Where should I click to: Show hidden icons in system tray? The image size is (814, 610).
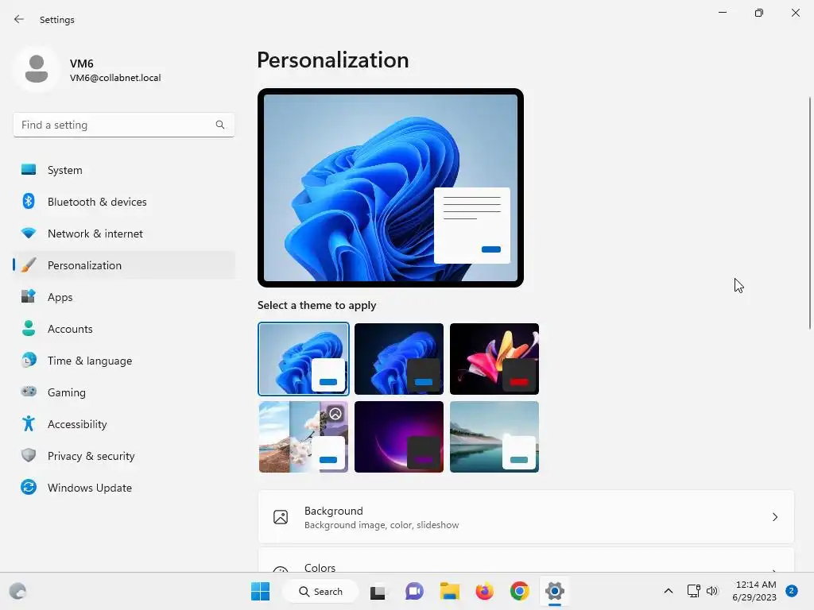click(x=669, y=591)
